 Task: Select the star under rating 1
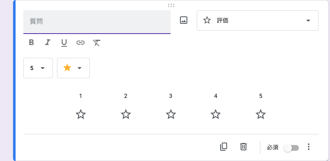81,114
